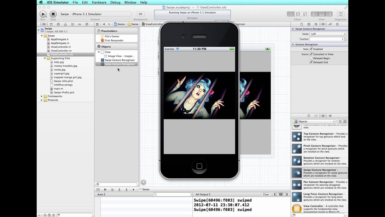Click the Step Over debug button
Screen dimensions: 385x217
pyautogui.click(x=112, y=190)
